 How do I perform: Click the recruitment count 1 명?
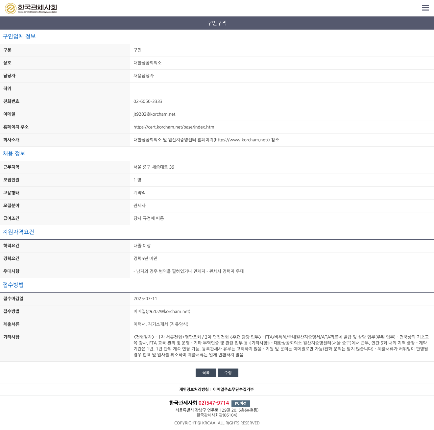137,180
